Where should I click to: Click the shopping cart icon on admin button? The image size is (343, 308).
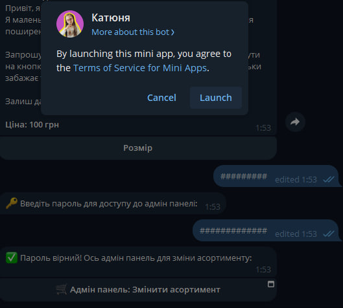tap(61, 290)
